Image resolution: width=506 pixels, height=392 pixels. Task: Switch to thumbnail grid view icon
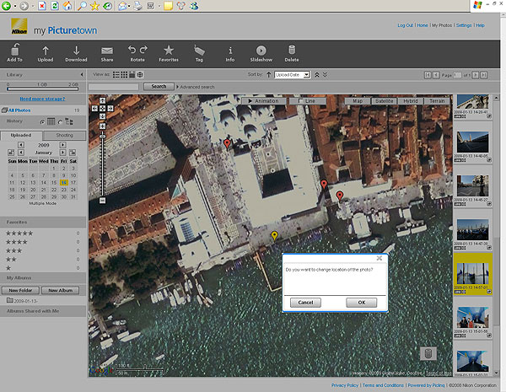click(x=124, y=75)
